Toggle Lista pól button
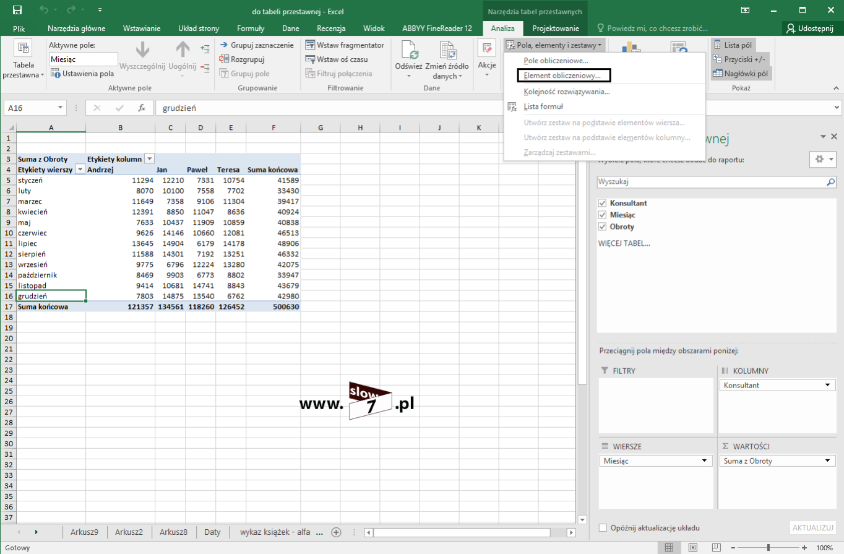The height and width of the screenshot is (554, 844). [732, 45]
